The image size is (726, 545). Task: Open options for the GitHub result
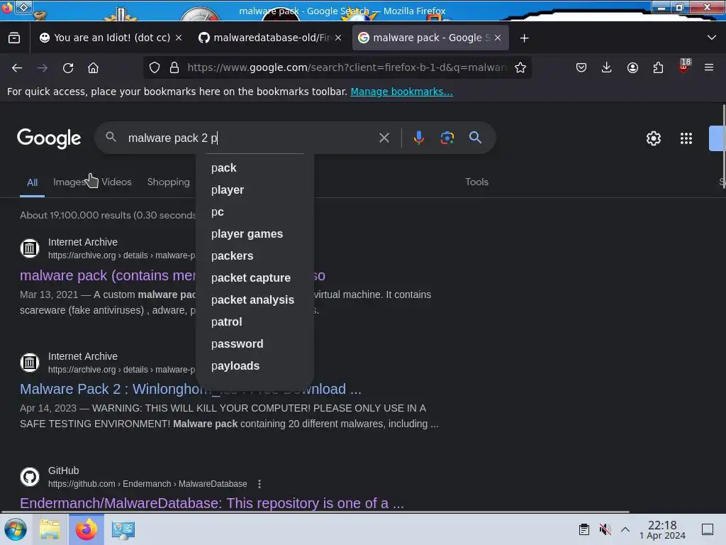pos(259,484)
